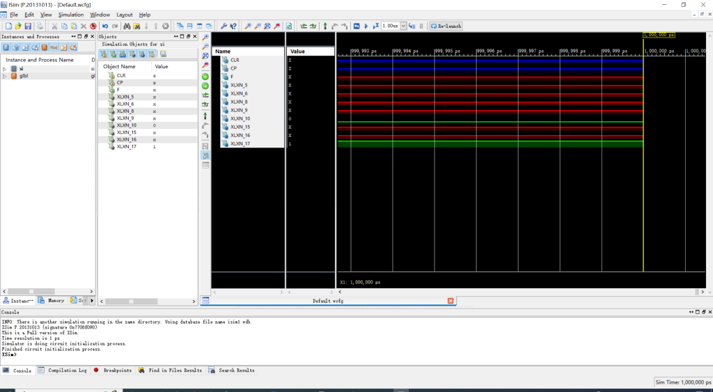Select signal XLXN_10 in the Objects list
This screenshot has height=392, width=713.
tap(127, 125)
